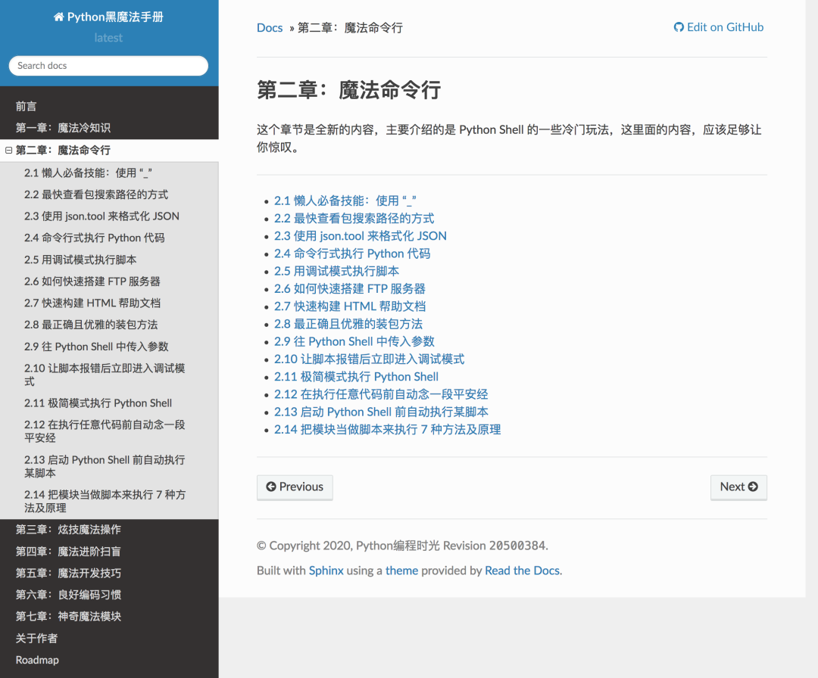Click the home icon next to Python黑魔法手册
This screenshot has width=818, height=678.
59,16
